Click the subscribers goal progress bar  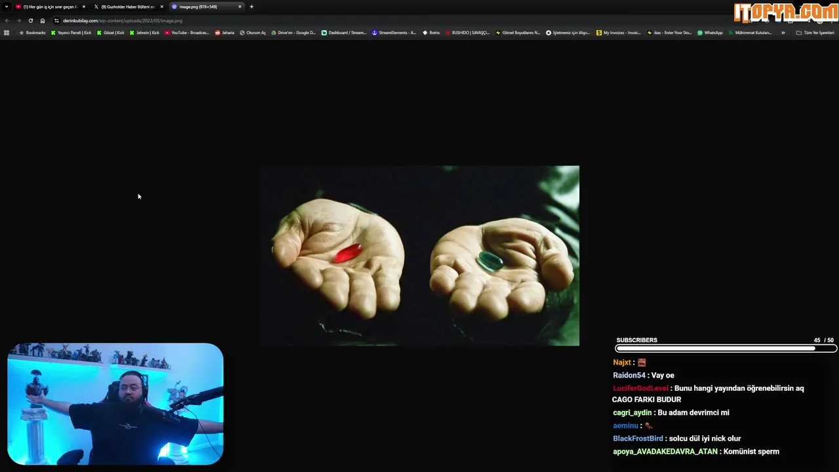coord(726,349)
